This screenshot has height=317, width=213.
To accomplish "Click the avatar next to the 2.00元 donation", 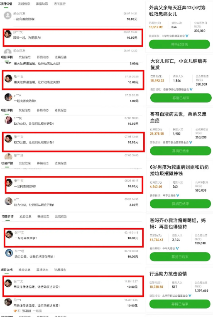I will pos(8,201).
